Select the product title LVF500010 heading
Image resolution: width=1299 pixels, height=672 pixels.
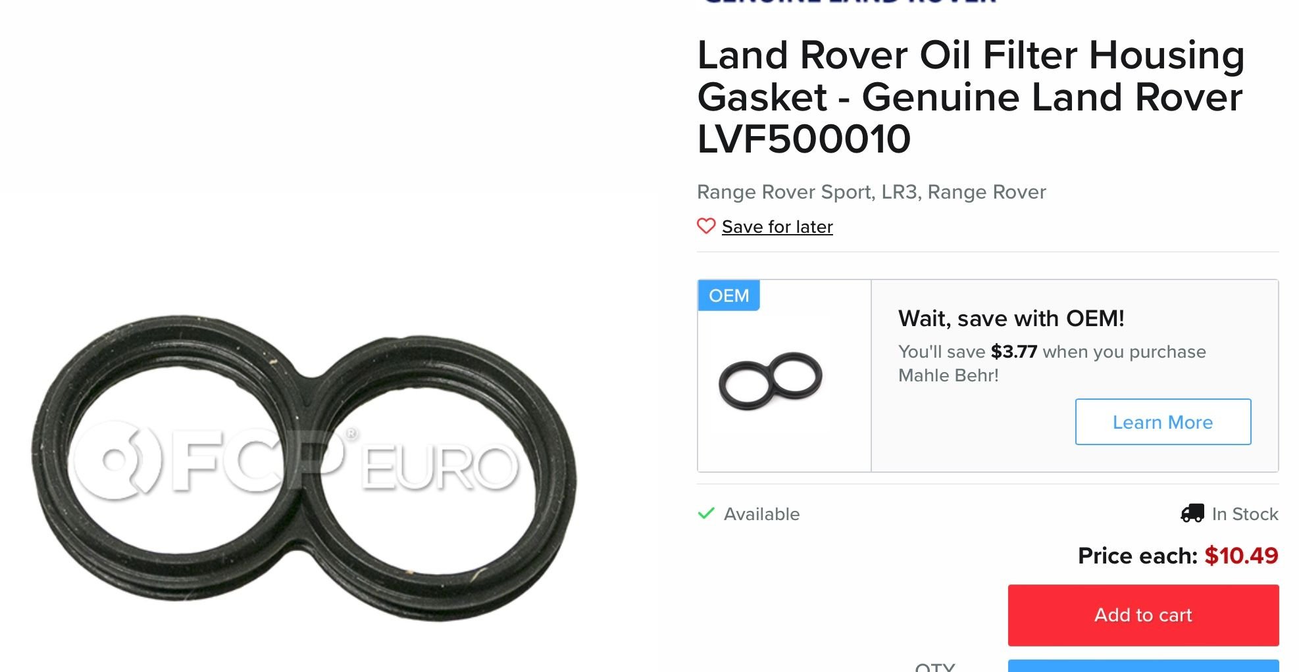[971, 97]
